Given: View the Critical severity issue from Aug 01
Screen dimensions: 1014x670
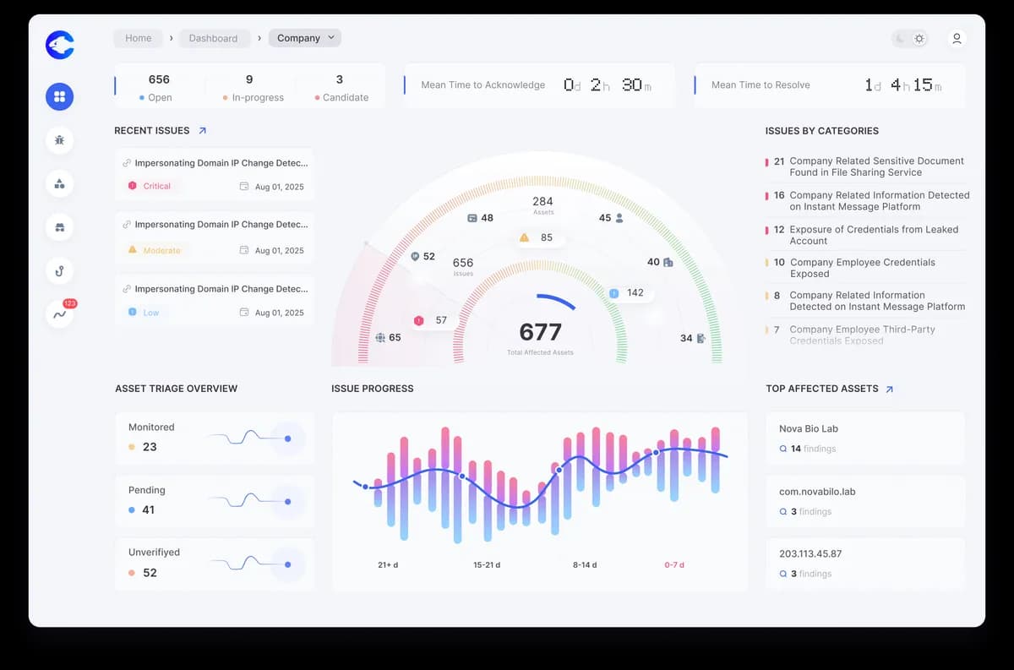Looking at the screenshot, I should tap(214, 174).
